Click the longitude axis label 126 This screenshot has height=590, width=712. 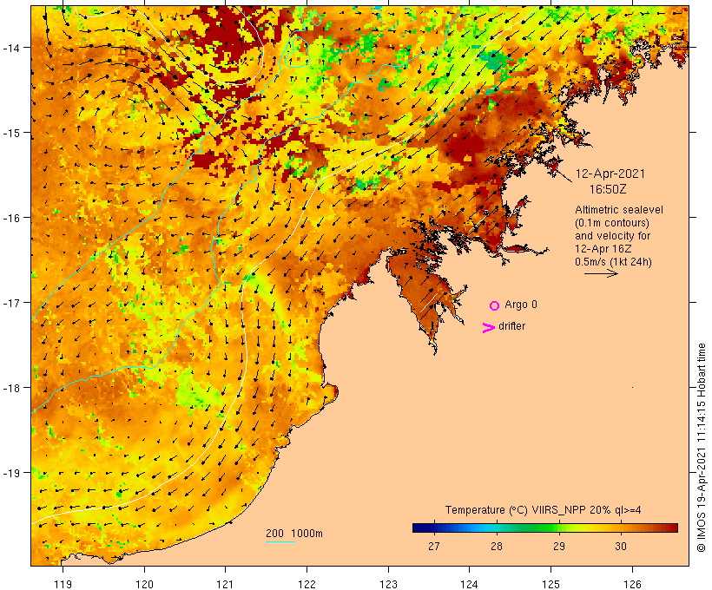coord(632,584)
